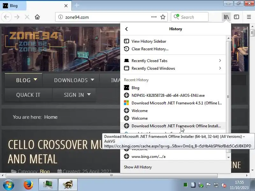This screenshot has width=255, height=191.
Task: Open View History Sidebar
Action: coord(173,41)
